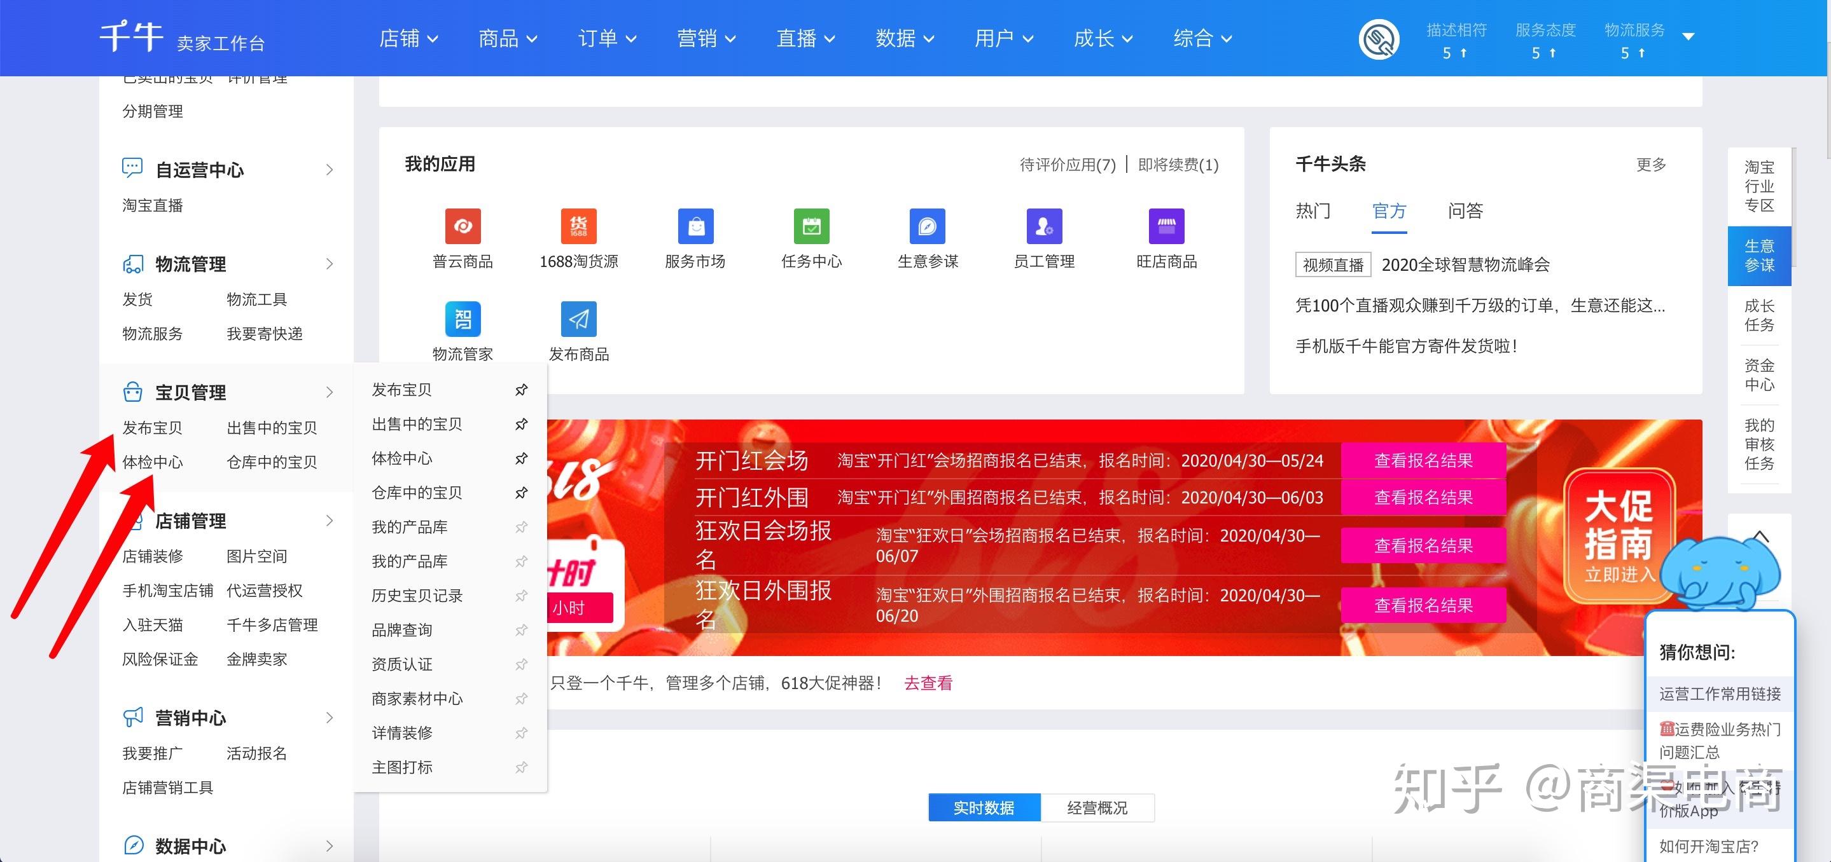Select the 实时数据 tab

[984, 807]
